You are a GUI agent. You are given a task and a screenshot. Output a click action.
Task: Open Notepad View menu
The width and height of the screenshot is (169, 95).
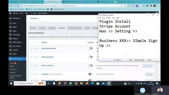pyautogui.click(x=114, y=18)
